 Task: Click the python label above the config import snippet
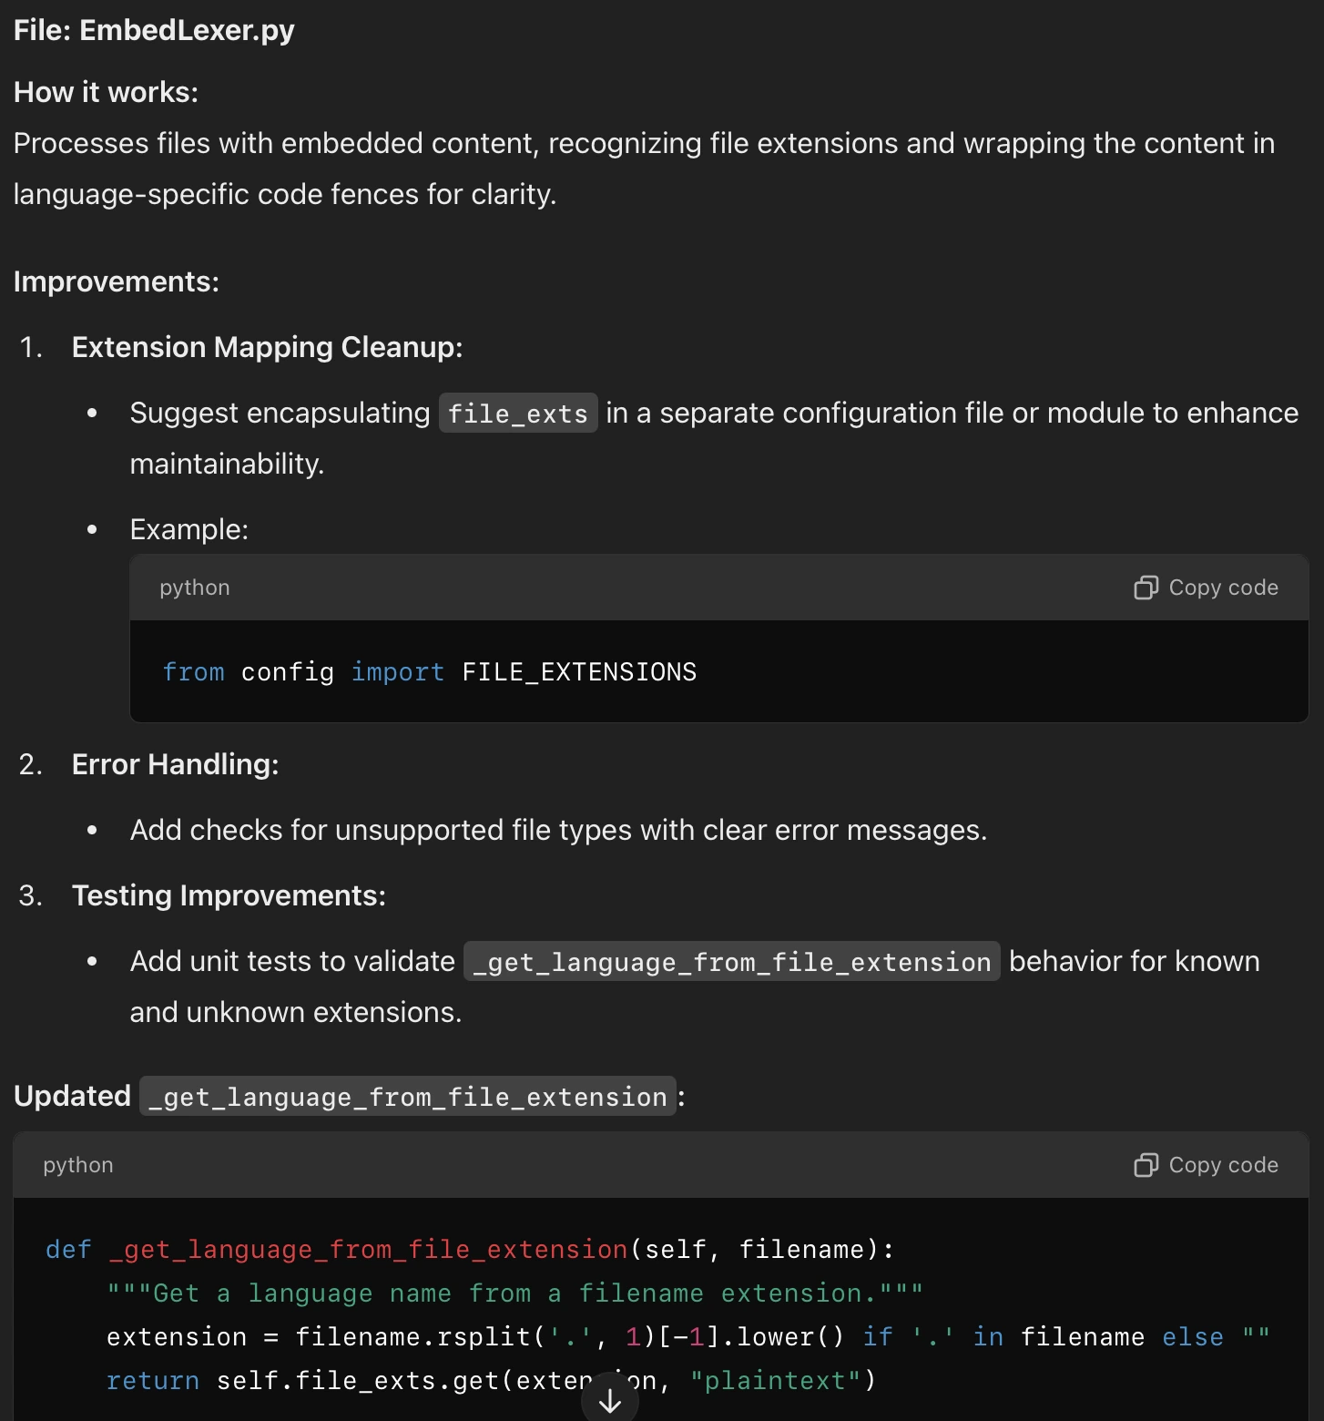click(195, 588)
